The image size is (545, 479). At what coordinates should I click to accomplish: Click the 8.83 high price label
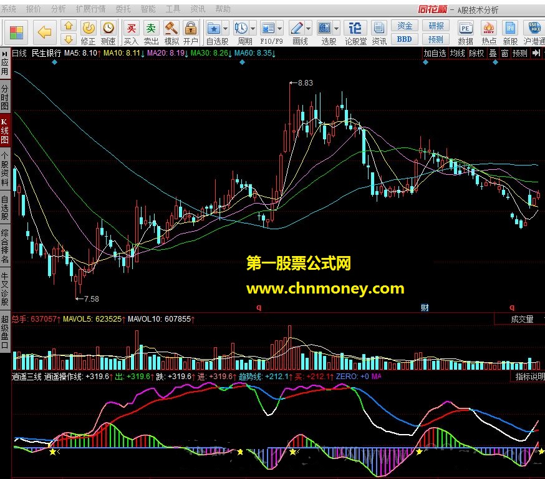tap(305, 83)
